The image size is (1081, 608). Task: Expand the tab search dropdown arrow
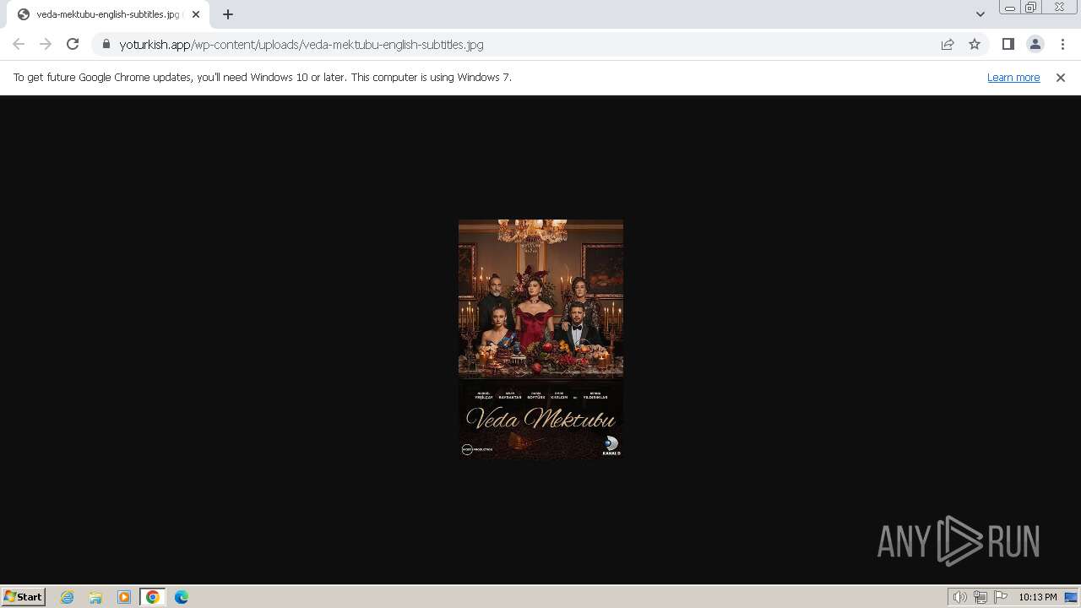tap(981, 14)
